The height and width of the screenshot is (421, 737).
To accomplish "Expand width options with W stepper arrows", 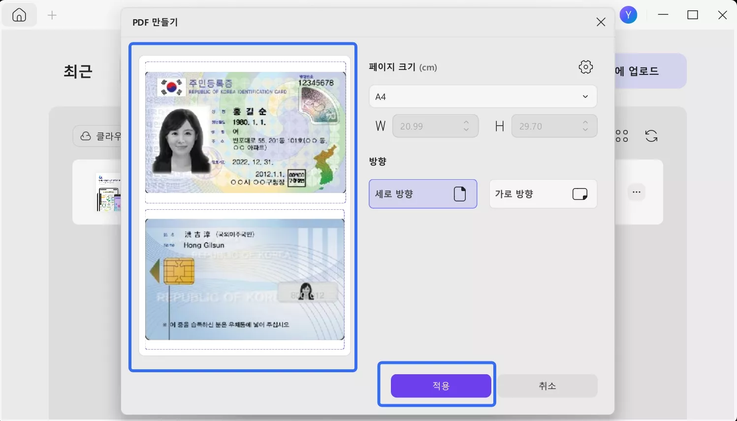I will (x=466, y=126).
